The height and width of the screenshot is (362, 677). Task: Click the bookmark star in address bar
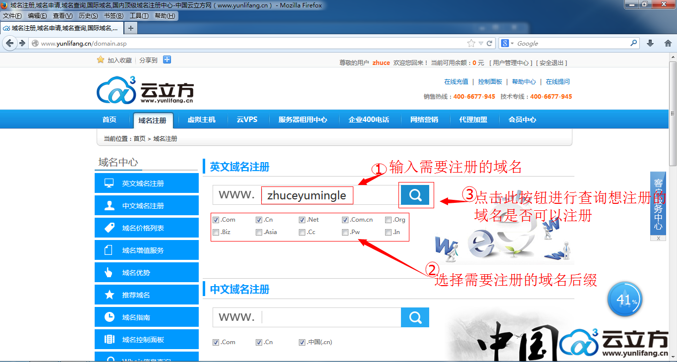point(471,43)
